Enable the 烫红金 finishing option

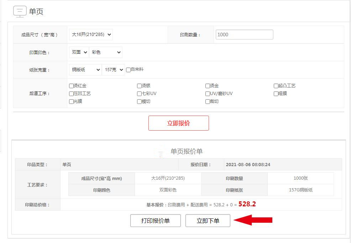coord(71,86)
